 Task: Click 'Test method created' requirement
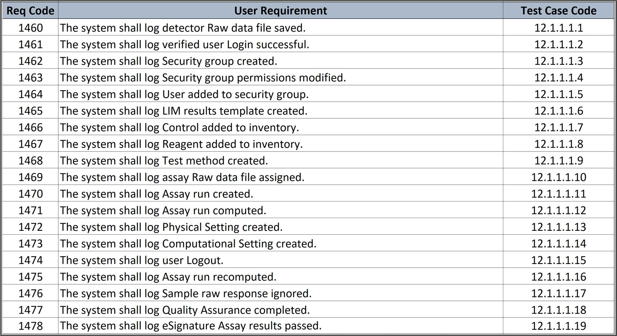(x=164, y=160)
